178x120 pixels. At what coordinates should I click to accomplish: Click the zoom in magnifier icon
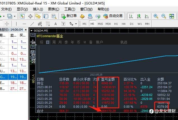(x=156, y=16)
